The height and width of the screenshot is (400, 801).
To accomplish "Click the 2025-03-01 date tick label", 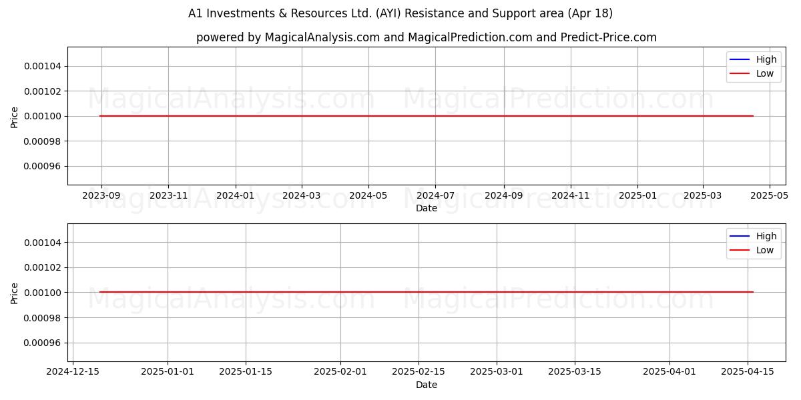I will tap(497, 372).
